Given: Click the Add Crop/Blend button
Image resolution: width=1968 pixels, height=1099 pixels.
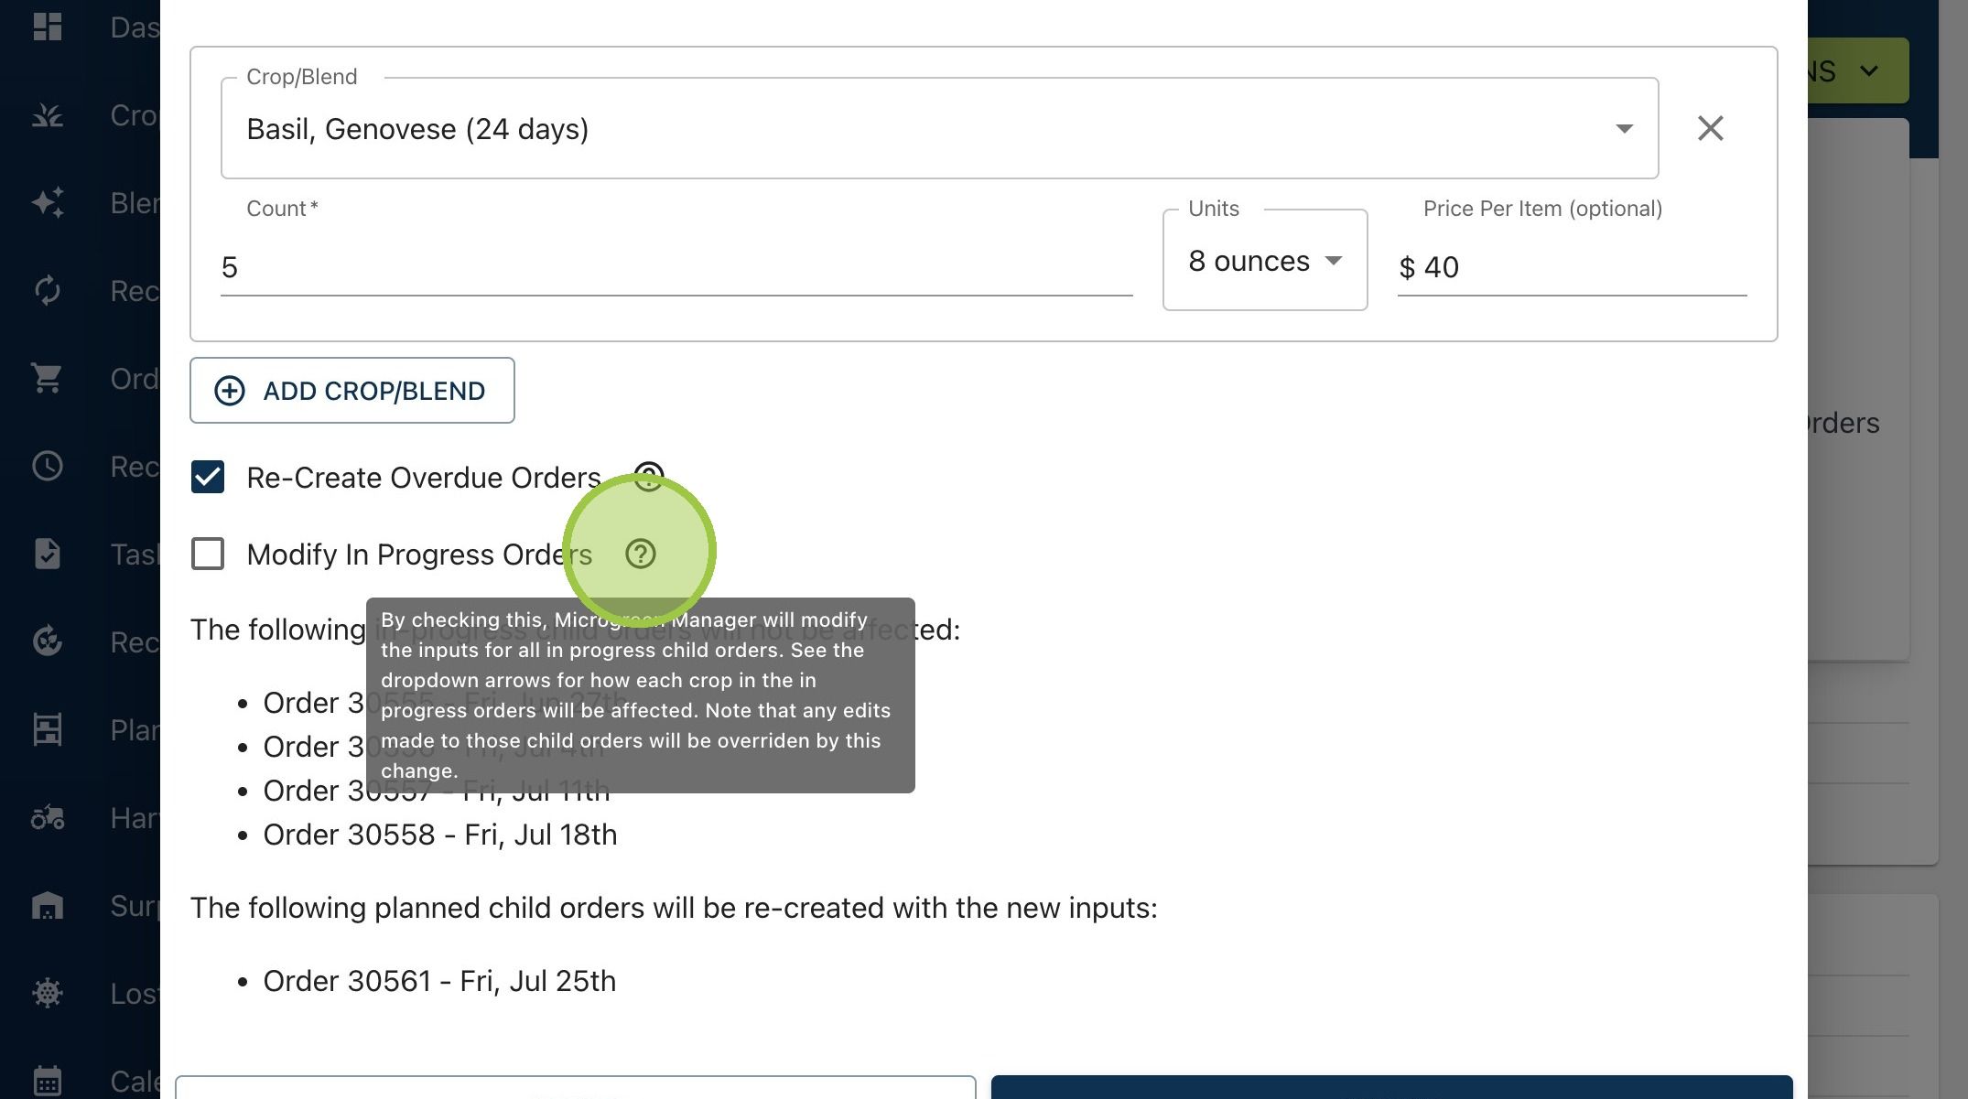Looking at the screenshot, I should click(352, 391).
